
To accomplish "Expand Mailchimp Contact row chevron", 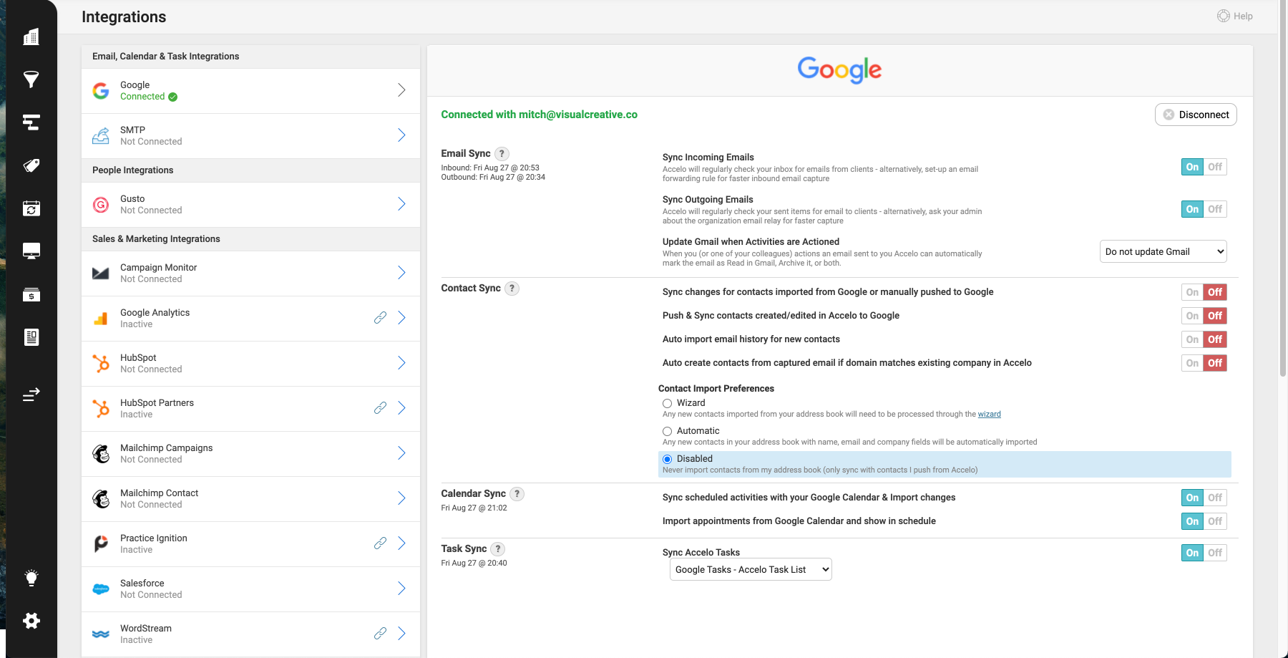I will [x=401, y=498].
